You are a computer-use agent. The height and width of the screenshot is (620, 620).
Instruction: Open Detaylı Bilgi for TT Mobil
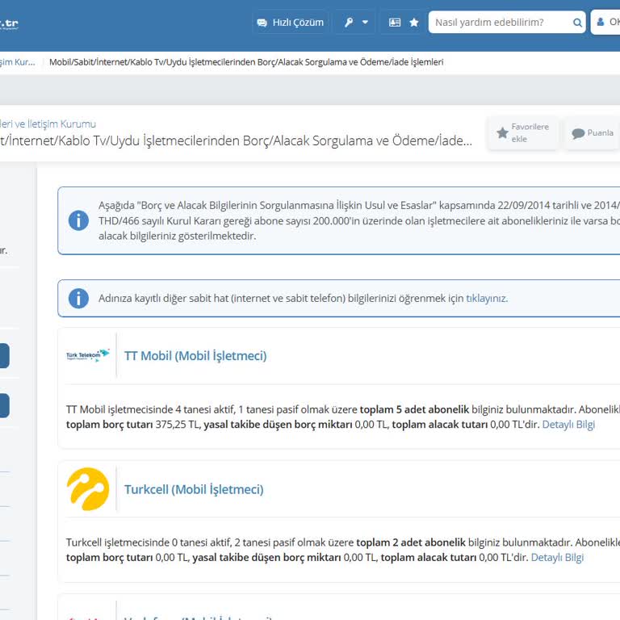(x=568, y=425)
